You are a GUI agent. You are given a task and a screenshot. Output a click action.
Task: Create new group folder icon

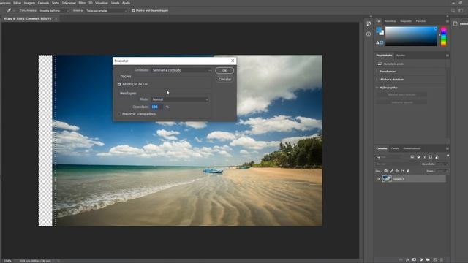click(x=428, y=260)
